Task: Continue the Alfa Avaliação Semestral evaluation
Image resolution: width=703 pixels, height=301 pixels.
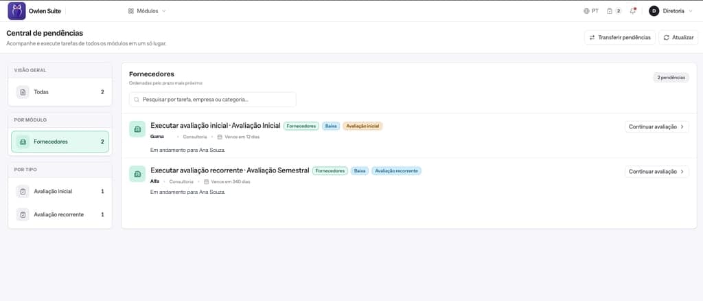Action: point(656,171)
